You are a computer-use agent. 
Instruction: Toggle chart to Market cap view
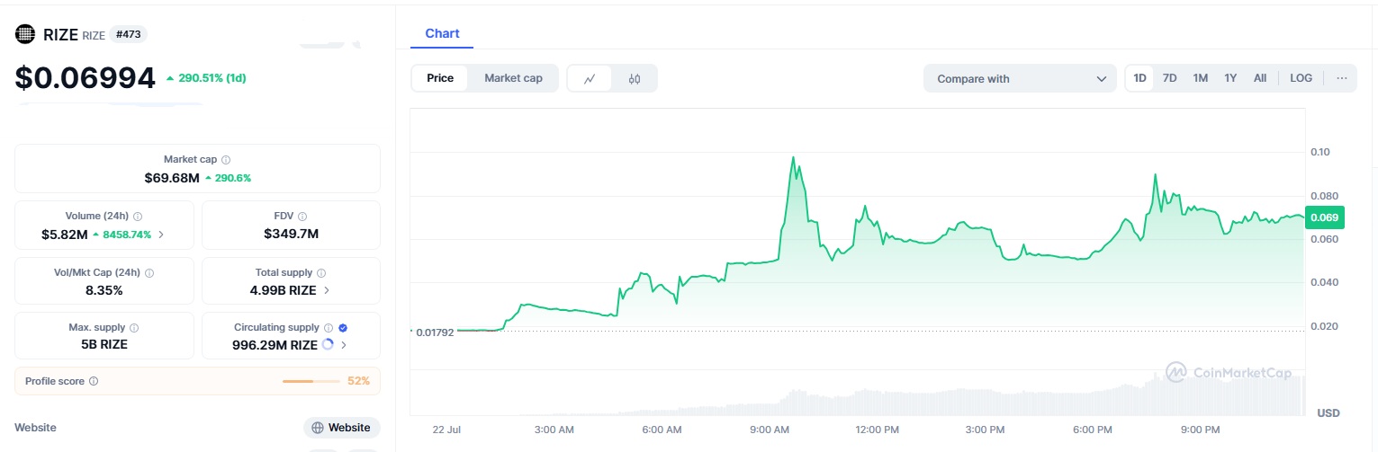pyautogui.click(x=513, y=78)
